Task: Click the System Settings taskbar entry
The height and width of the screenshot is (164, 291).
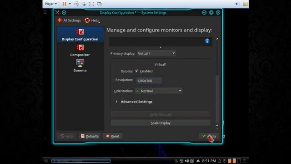Action: pos(81,161)
